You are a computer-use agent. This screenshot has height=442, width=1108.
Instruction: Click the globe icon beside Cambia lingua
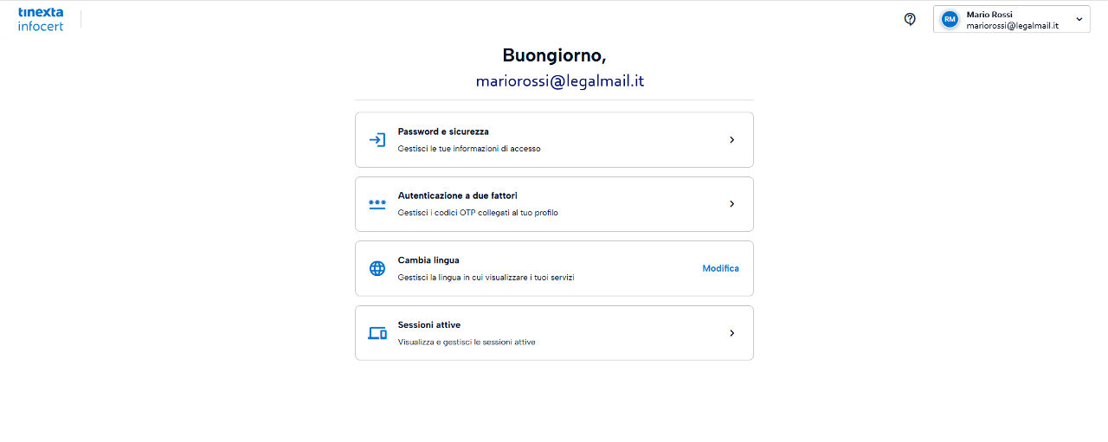pyautogui.click(x=377, y=268)
